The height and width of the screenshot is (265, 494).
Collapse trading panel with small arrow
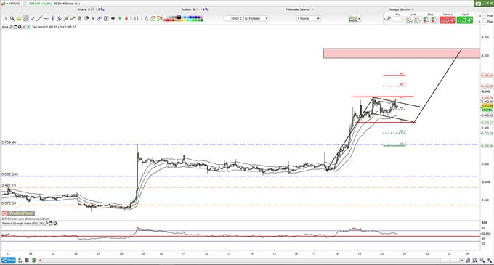(x=384, y=19)
